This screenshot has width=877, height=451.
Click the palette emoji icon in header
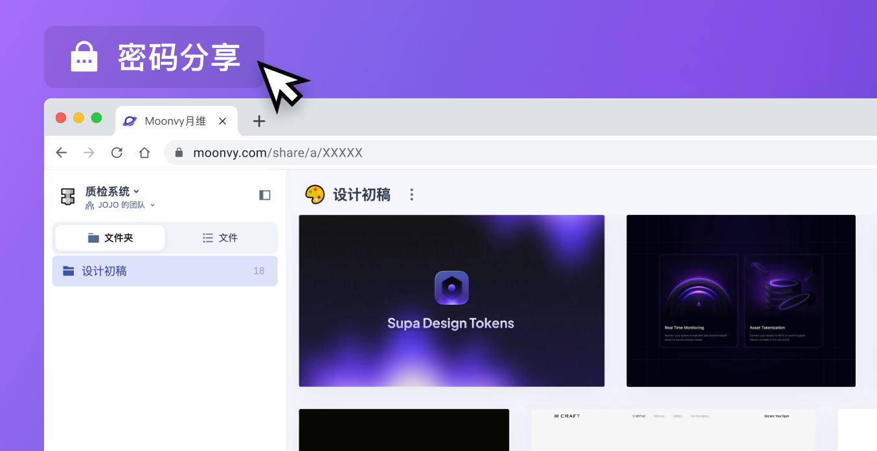pyautogui.click(x=315, y=195)
